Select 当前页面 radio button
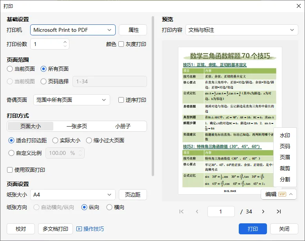The width and height of the screenshot is (305, 241). 10,69
